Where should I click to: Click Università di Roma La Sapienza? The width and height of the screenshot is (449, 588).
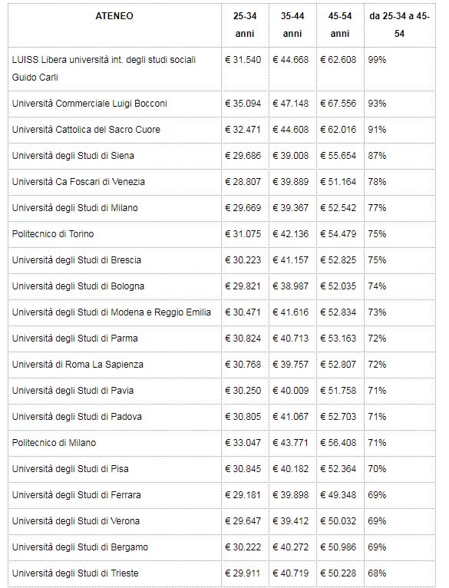coord(78,365)
